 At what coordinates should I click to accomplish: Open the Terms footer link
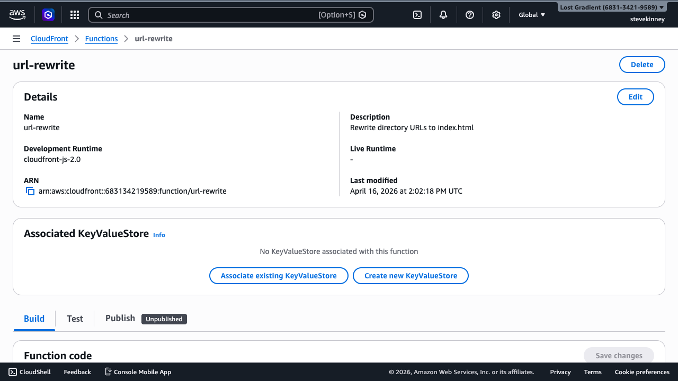coord(593,372)
